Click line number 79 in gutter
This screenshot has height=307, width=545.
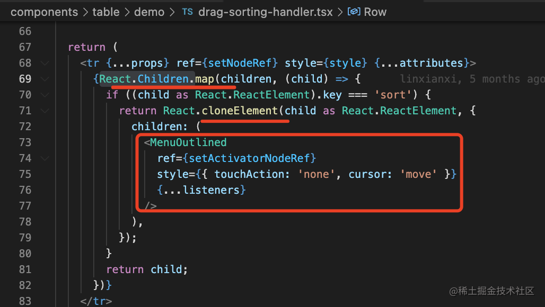25,238
